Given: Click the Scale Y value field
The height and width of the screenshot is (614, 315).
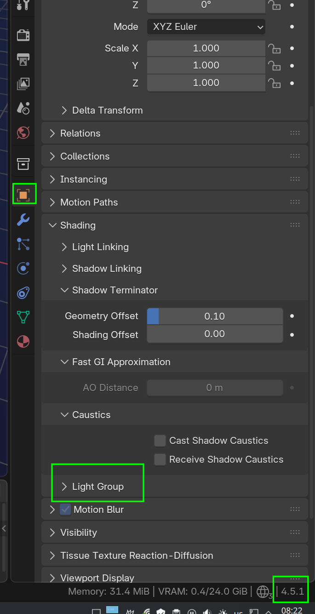Looking at the screenshot, I should 206,66.
